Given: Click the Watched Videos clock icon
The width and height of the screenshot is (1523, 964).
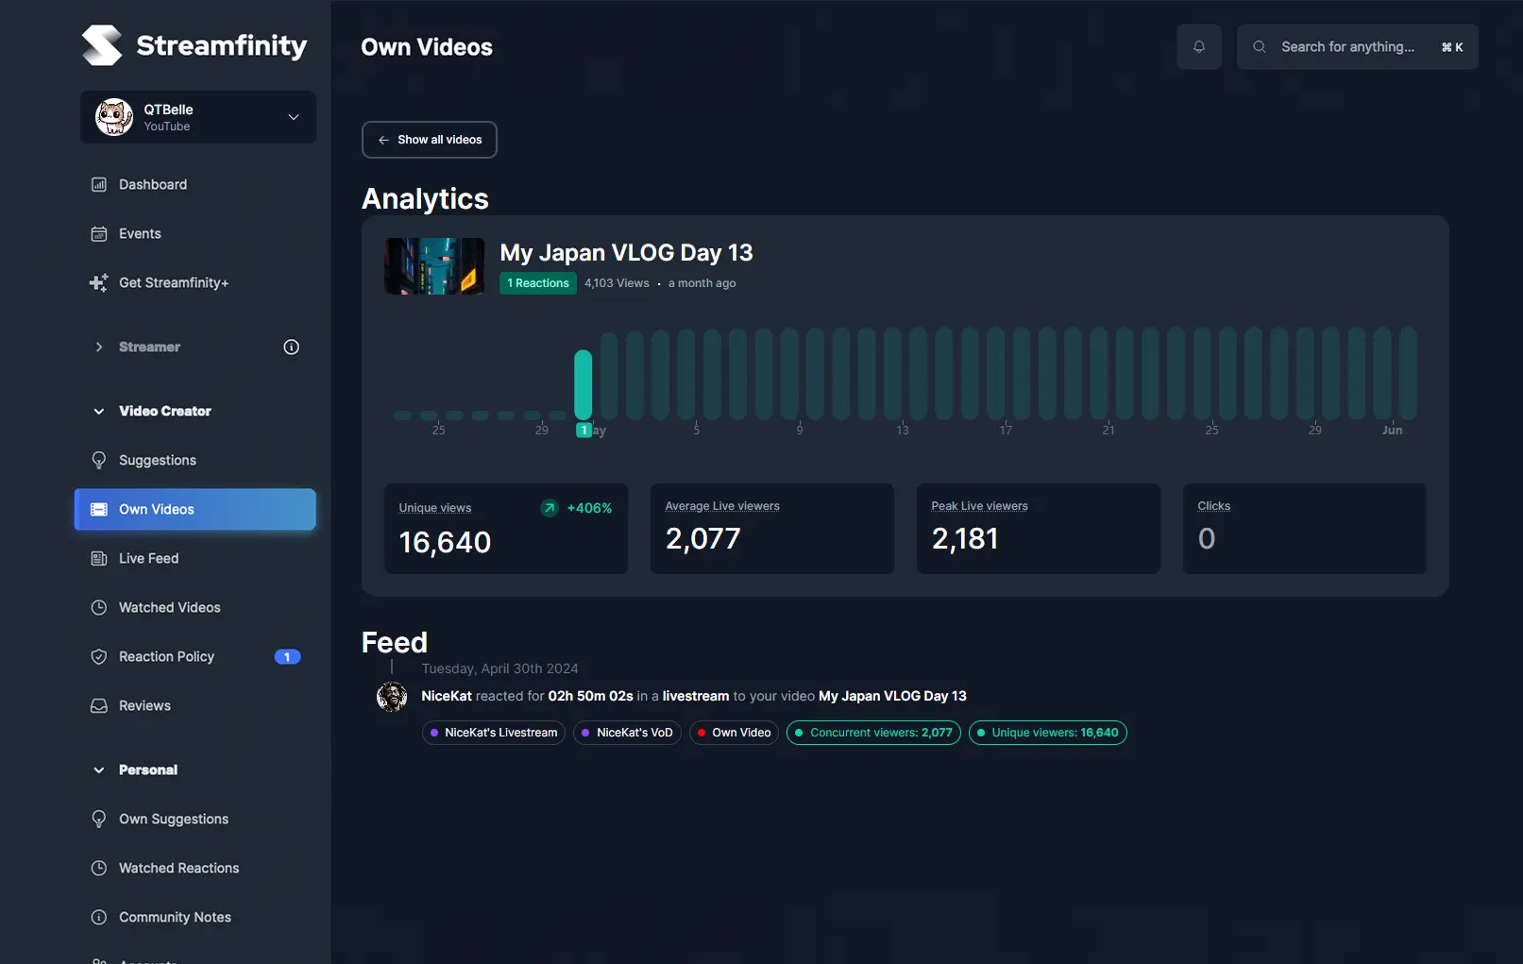Looking at the screenshot, I should point(98,607).
